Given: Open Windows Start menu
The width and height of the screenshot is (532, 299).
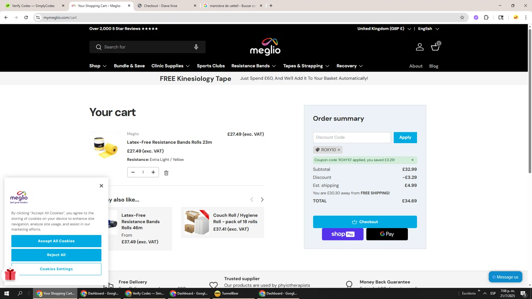Looking at the screenshot, I should coord(6,293).
